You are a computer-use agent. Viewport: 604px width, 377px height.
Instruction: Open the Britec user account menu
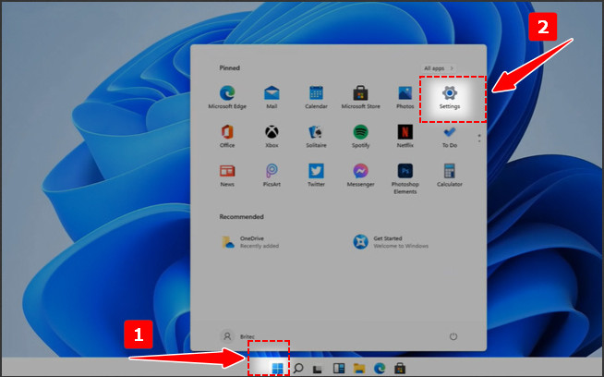(x=237, y=336)
